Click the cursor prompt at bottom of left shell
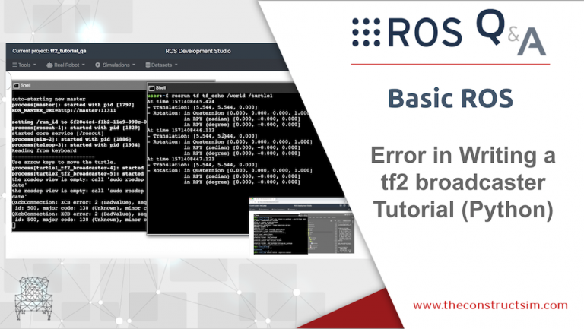 14,226
